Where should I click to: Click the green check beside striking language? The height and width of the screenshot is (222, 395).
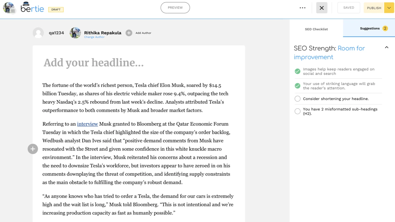click(297, 86)
